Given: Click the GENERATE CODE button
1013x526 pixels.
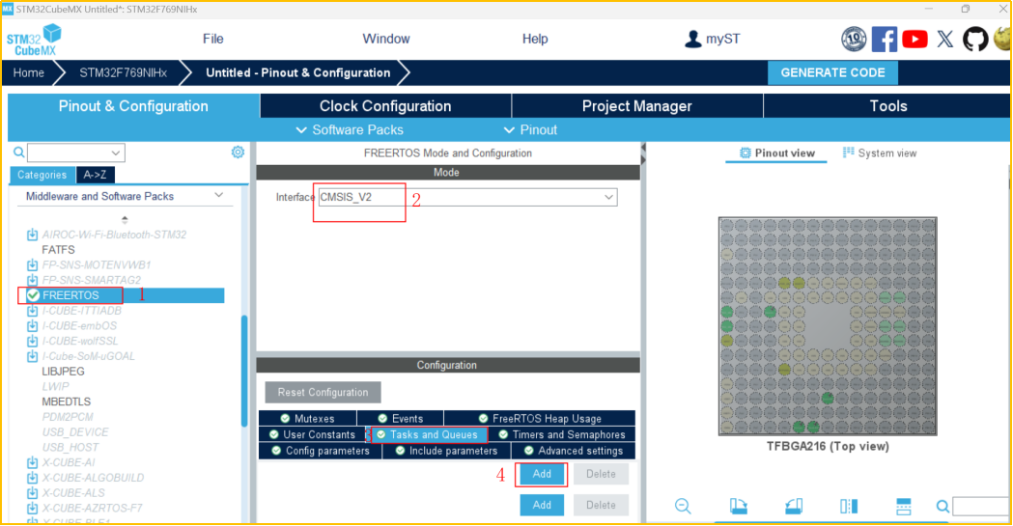Looking at the screenshot, I should [x=832, y=72].
